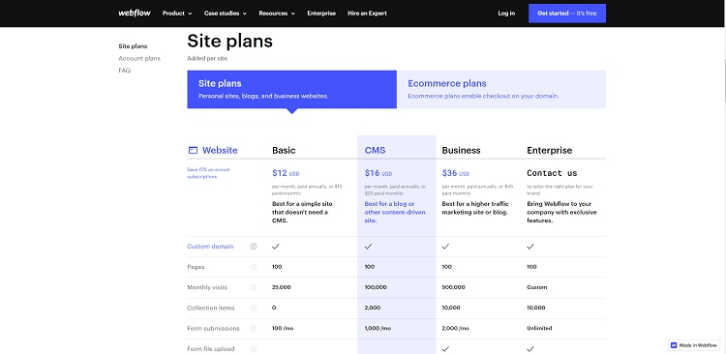Click the Basic plan heading

[284, 150]
